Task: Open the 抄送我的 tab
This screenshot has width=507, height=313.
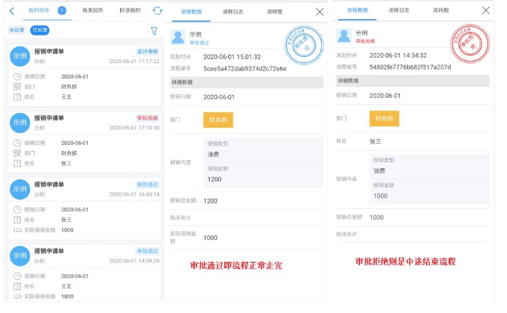Action: [130, 11]
